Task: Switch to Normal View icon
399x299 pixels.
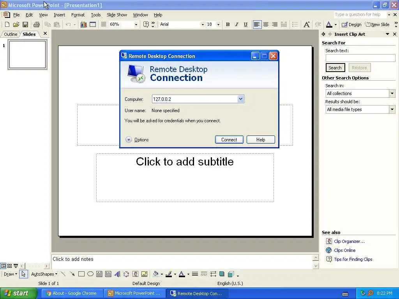Action: 3,266
